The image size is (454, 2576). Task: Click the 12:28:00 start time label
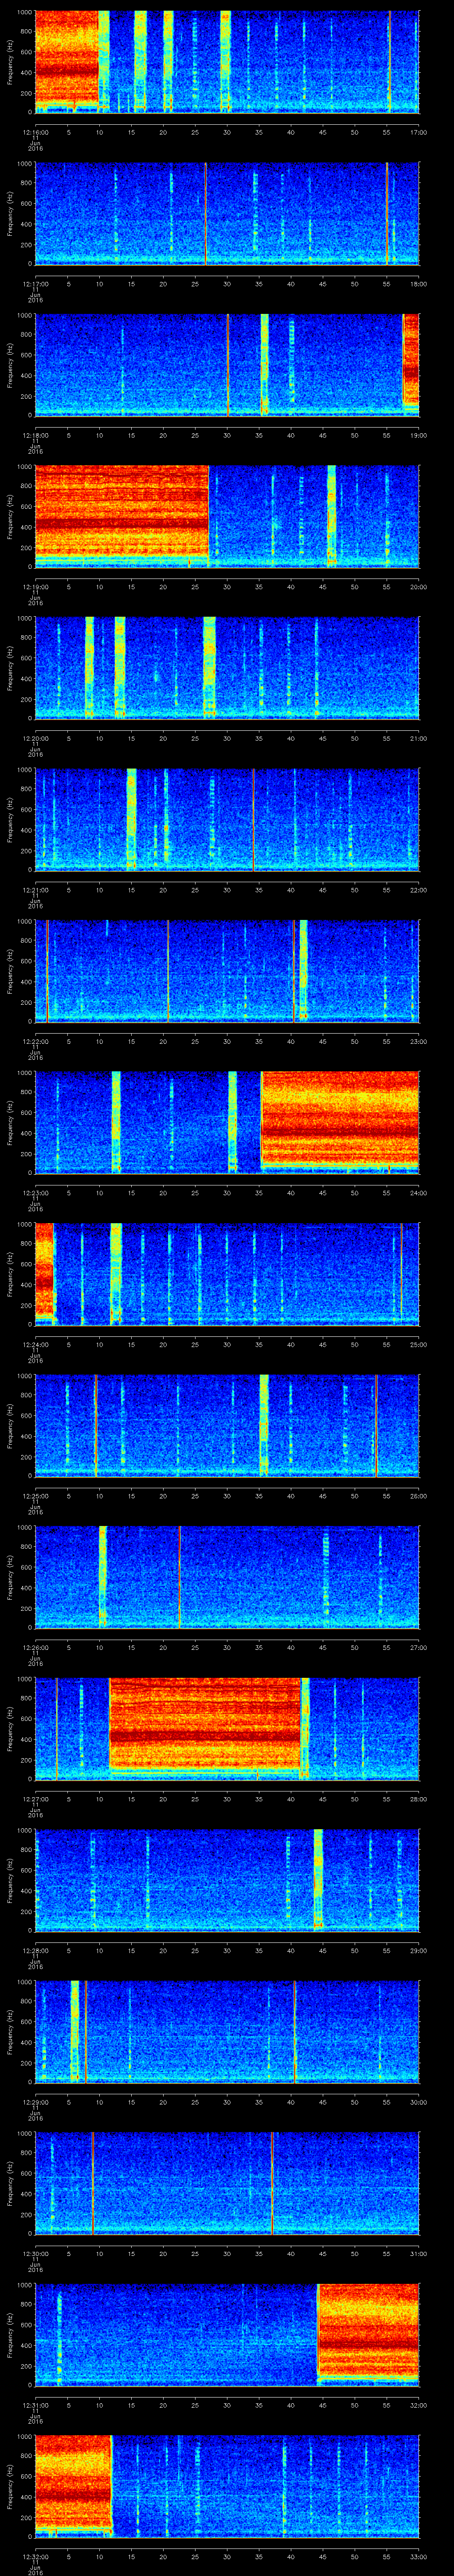point(36,1950)
